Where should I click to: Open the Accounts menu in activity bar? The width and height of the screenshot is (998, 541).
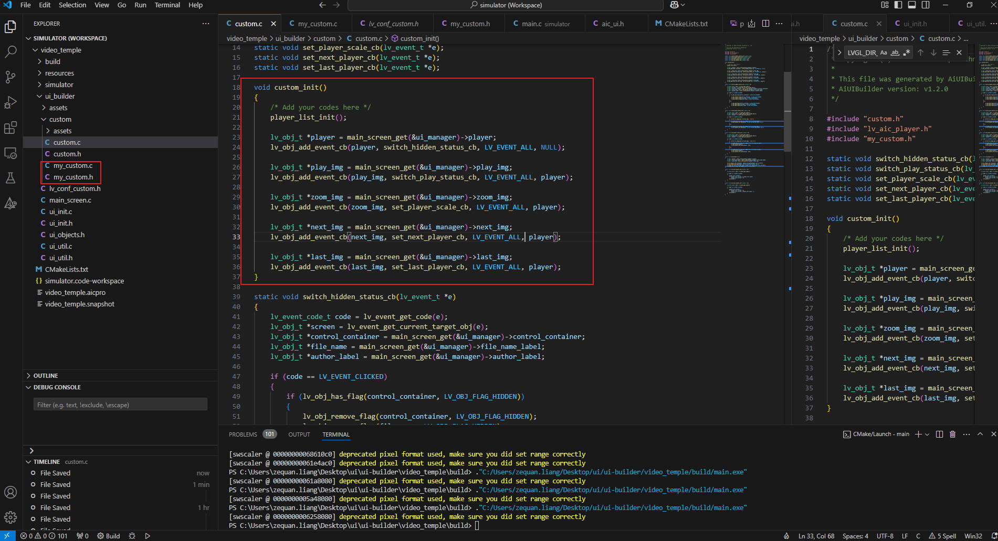pyautogui.click(x=10, y=492)
